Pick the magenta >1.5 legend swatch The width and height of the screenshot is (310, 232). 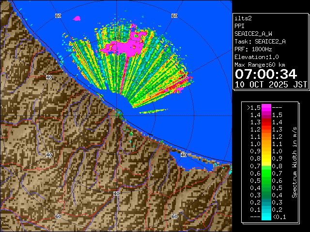[266, 107]
